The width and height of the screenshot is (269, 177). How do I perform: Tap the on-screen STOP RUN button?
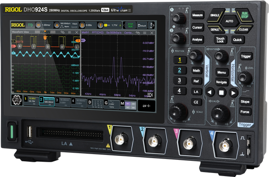[130, 26]
